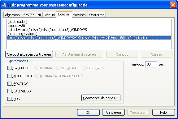Click Alle opstartpaden controleren button
178x119 pixels.
click(x=29, y=54)
